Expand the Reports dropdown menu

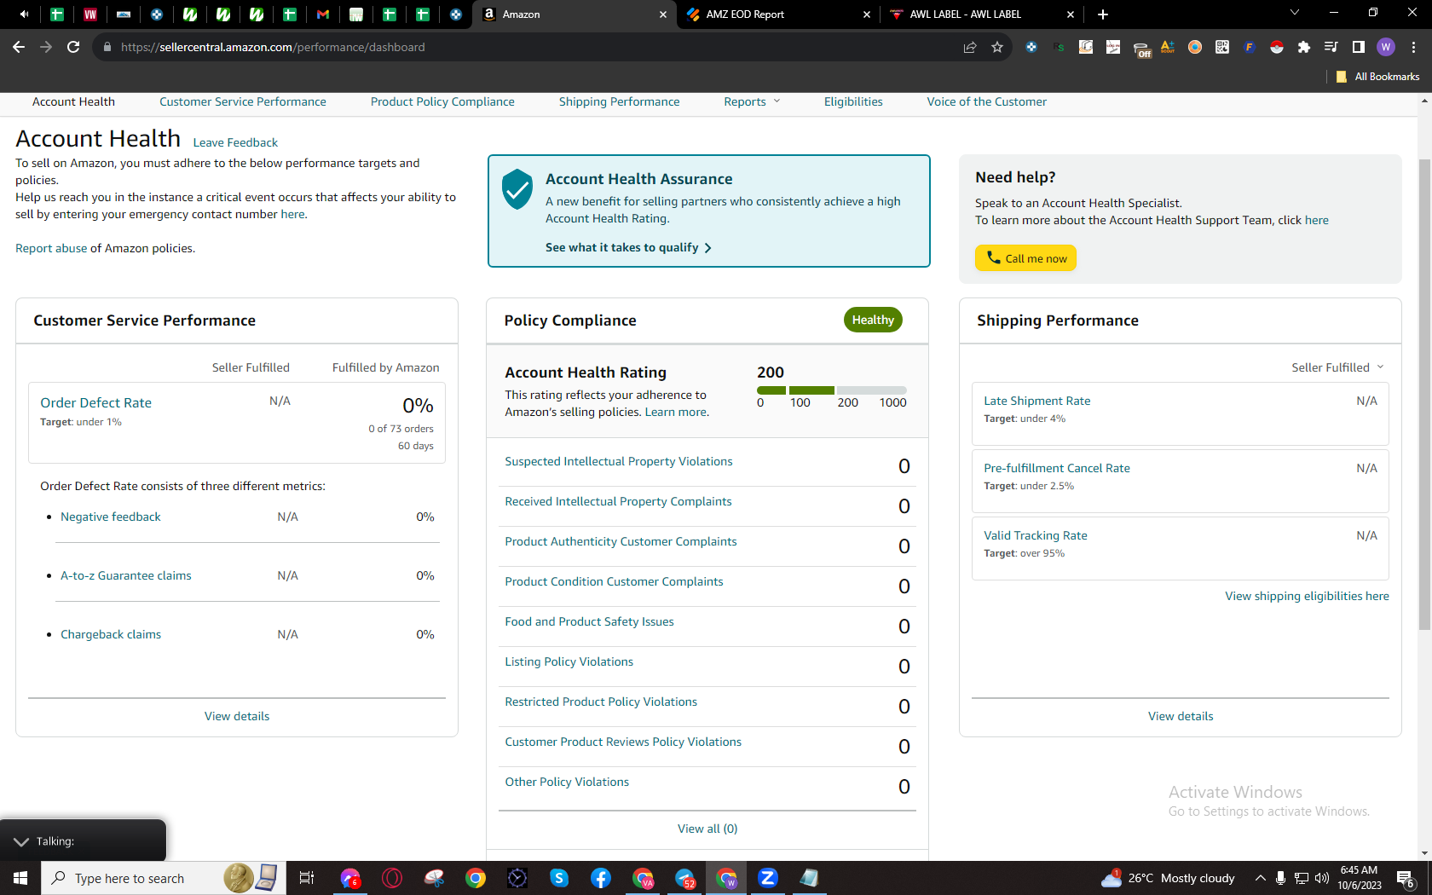pos(752,101)
